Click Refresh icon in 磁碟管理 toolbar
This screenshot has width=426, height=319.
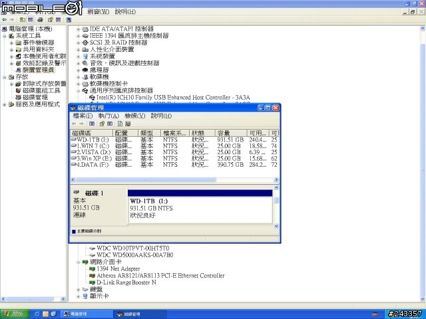pos(120,124)
